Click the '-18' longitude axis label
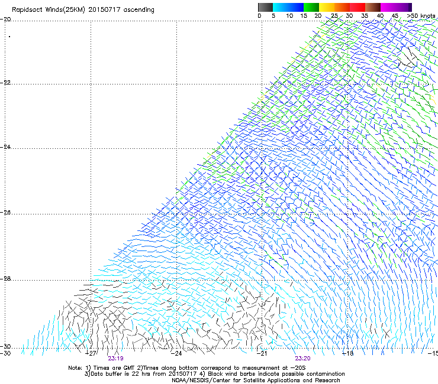 348,353
